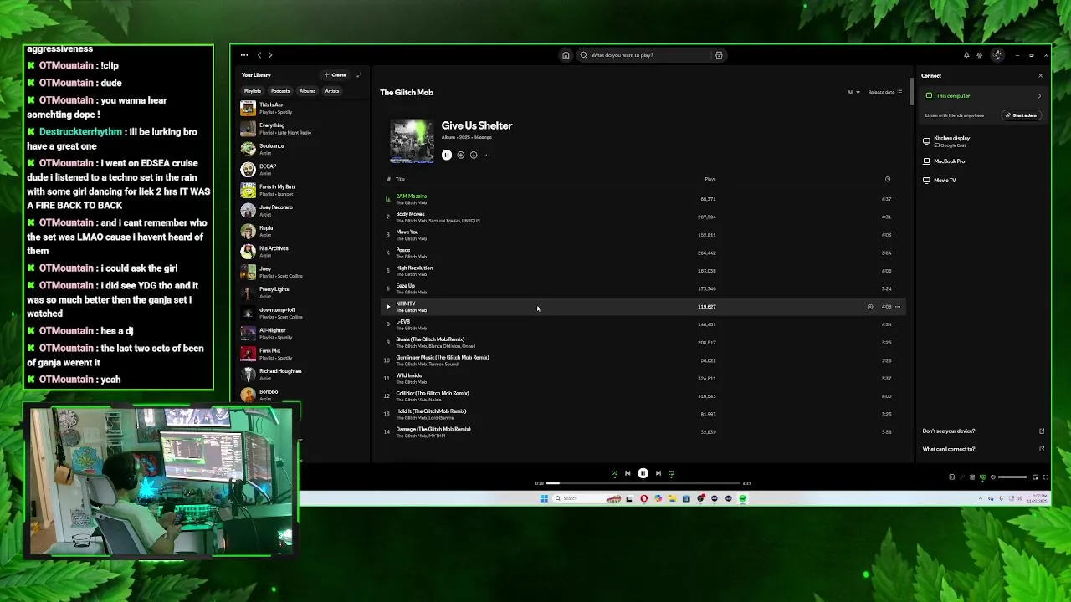The width and height of the screenshot is (1071, 602).
Task: Filter library by Albums
Action: (307, 91)
